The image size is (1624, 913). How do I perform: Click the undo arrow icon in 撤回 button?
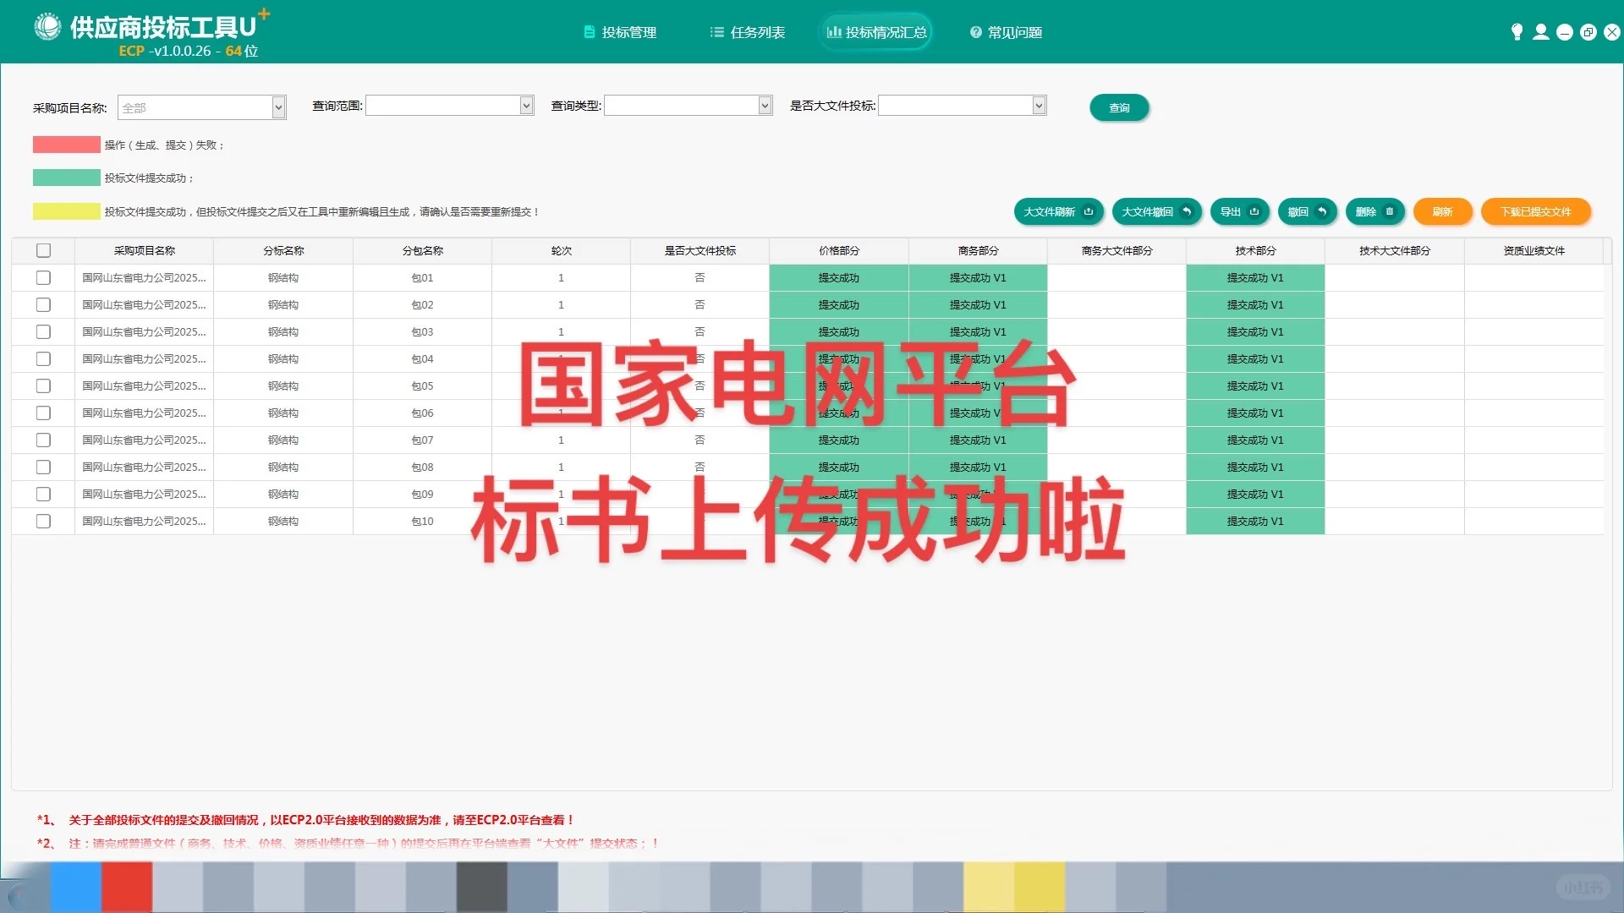click(x=1321, y=211)
